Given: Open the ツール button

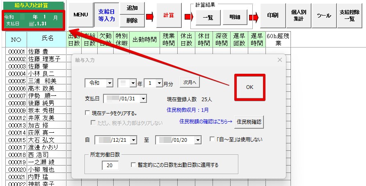Looking at the screenshot, I should (x=324, y=15).
